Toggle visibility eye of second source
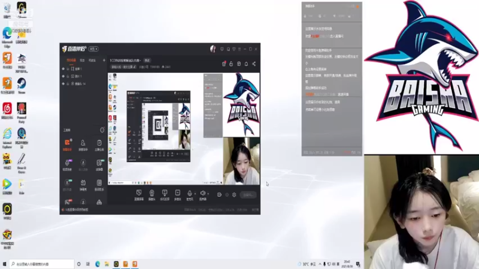 click(63, 77)
